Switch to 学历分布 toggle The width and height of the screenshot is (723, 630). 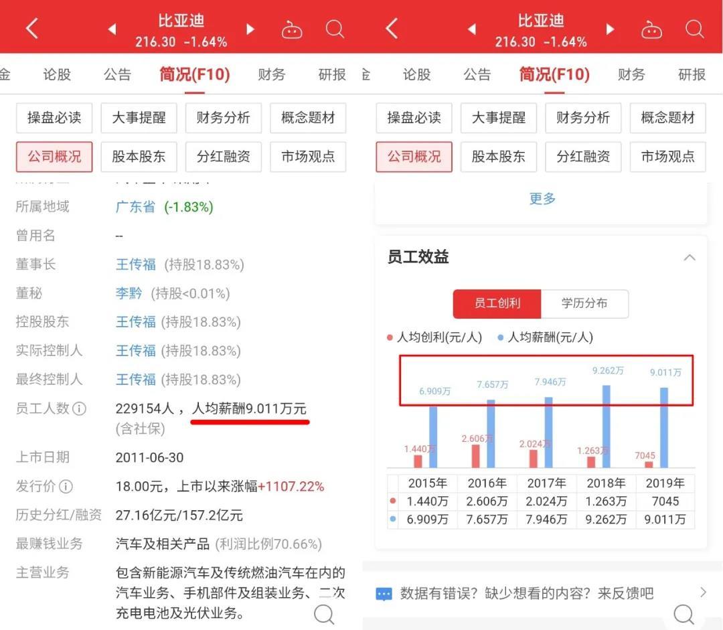coord(584,303)
